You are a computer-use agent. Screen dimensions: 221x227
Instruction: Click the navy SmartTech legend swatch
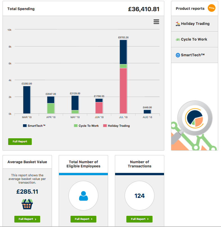(25, 126)
